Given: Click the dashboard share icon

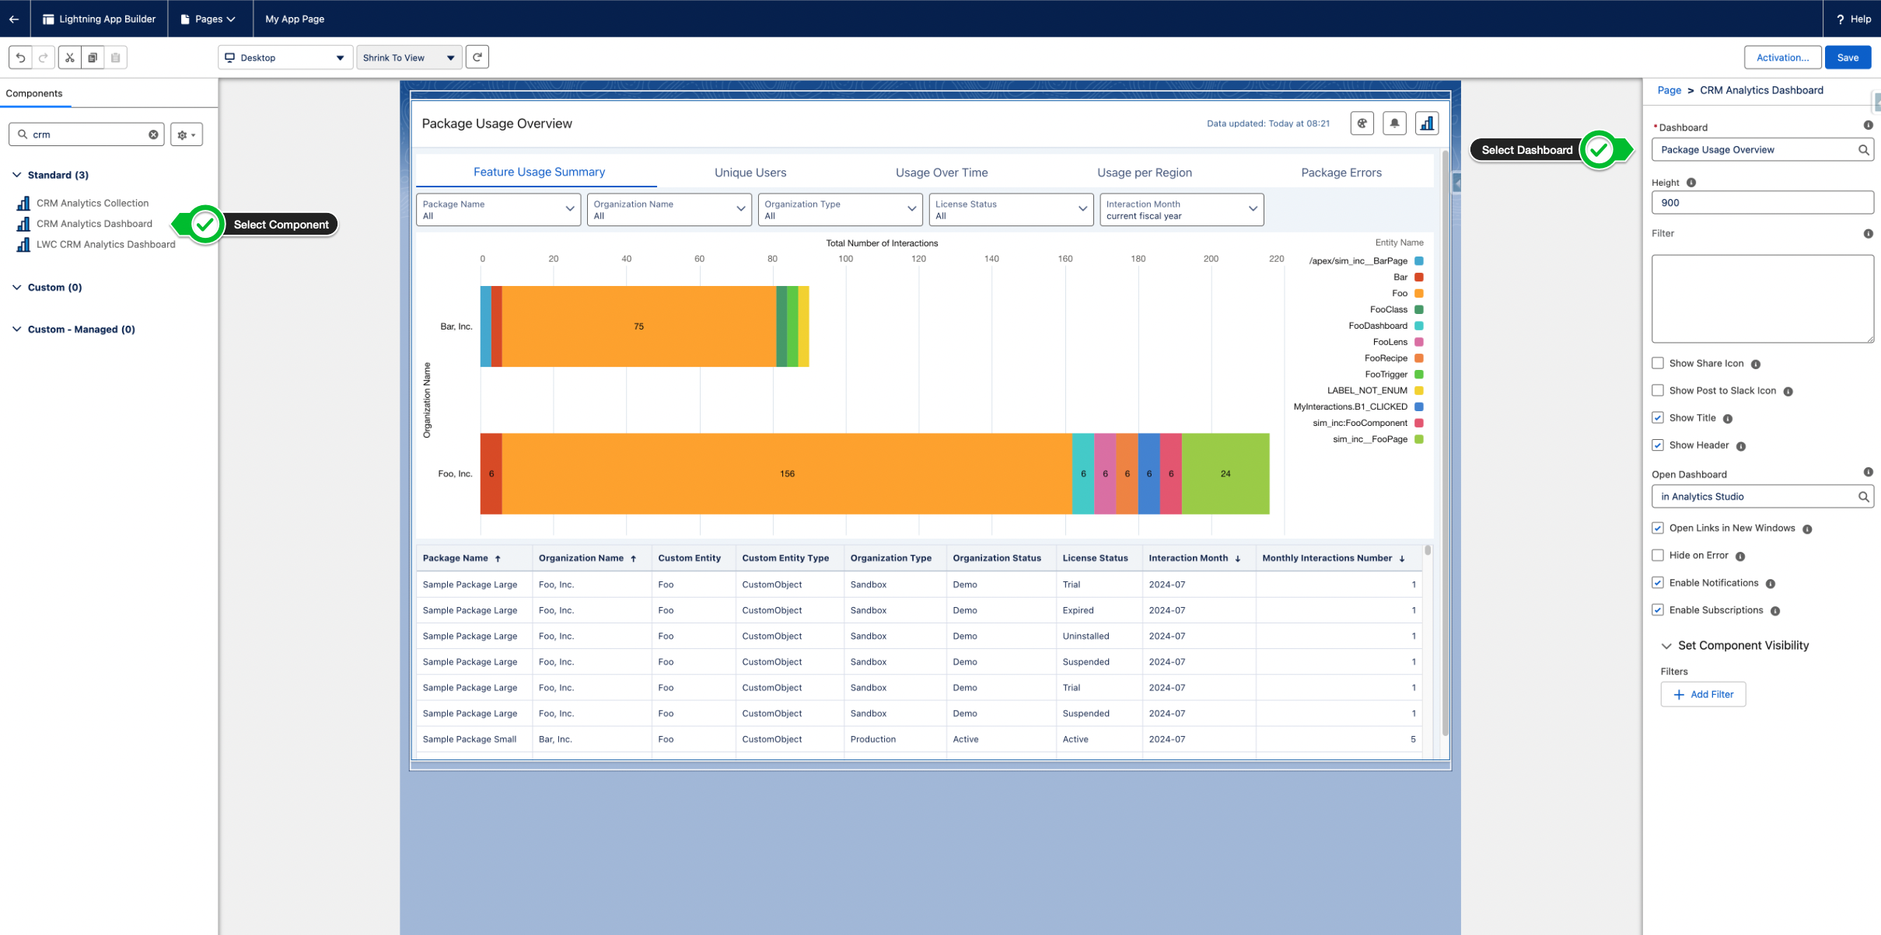Looking at the screenshot, I should (1362, 123).
